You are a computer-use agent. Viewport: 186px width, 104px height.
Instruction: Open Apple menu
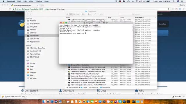(3, 1)
